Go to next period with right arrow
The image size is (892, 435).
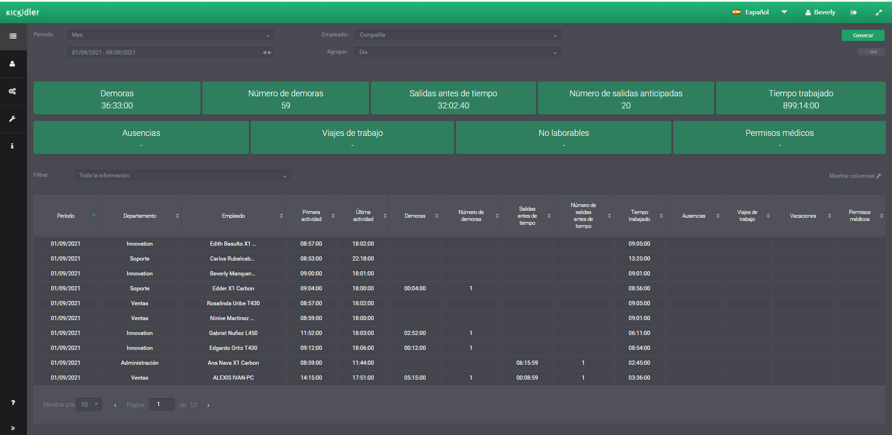(269, 53)
